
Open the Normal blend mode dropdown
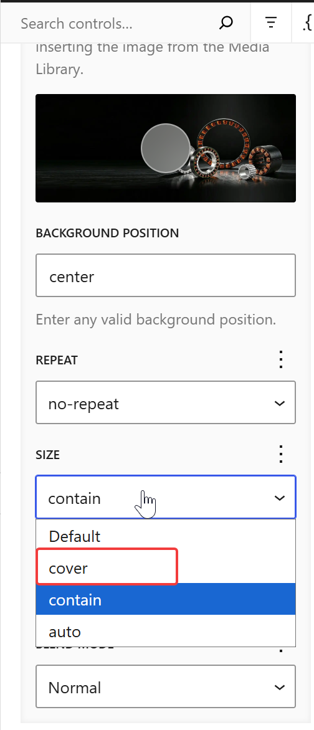(165, 686)
